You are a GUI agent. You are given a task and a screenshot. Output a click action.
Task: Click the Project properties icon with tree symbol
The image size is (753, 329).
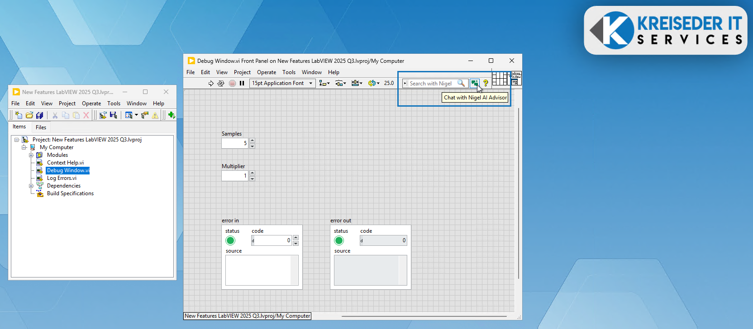(103, 115)
